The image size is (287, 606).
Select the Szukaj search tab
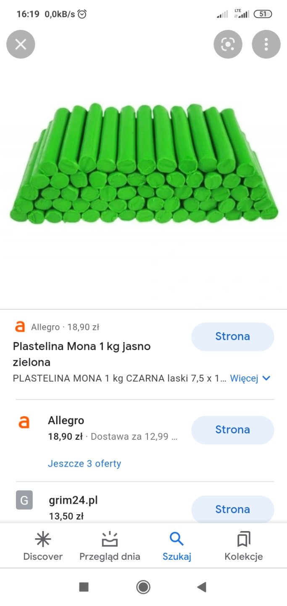coord(177,546)
